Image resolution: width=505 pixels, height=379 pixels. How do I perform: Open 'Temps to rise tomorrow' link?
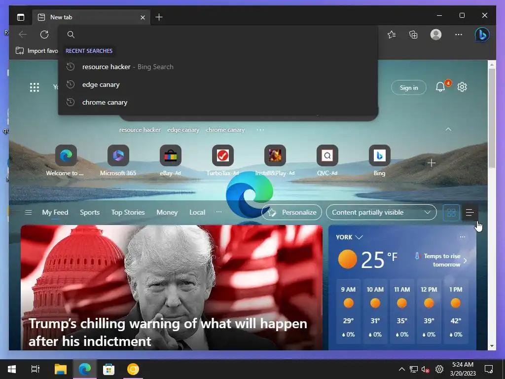pyautogui.click(x=441, y=260)
